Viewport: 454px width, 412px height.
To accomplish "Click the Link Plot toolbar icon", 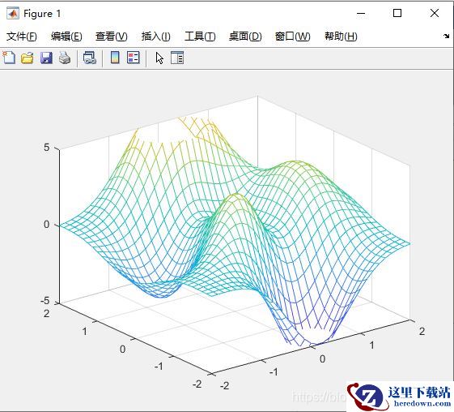I will click(x=90, y=58).
